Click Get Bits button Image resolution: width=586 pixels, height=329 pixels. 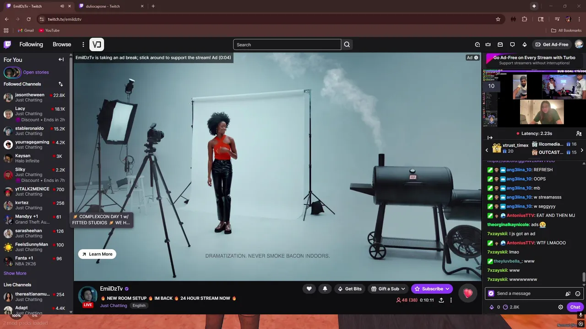click(x=349, y=289)
